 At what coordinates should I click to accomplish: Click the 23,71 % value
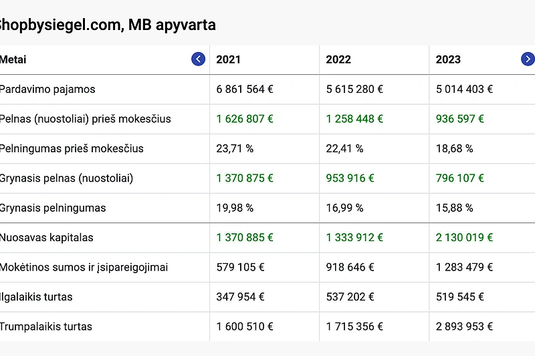point(235,148)
